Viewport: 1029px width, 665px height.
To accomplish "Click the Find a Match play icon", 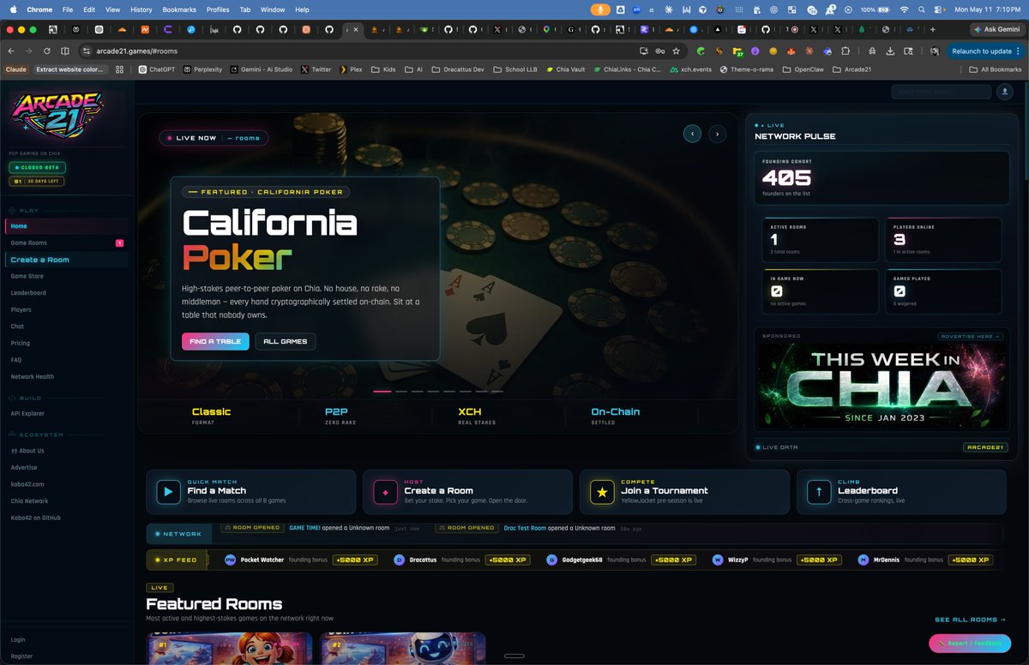I will [168, 492].
